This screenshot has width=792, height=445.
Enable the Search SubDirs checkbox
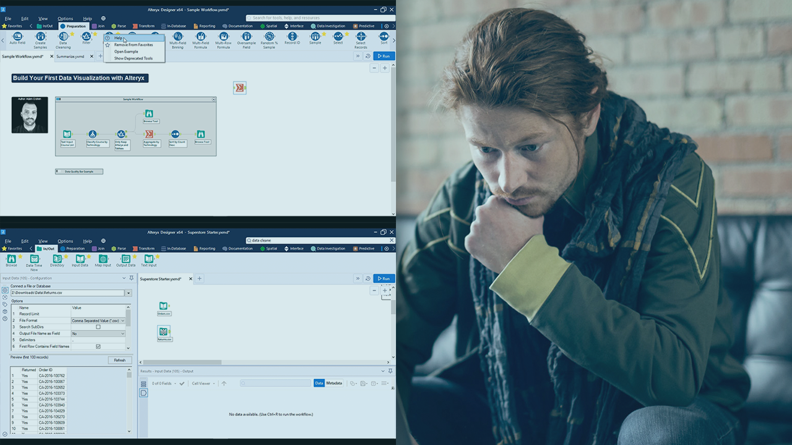98,327
